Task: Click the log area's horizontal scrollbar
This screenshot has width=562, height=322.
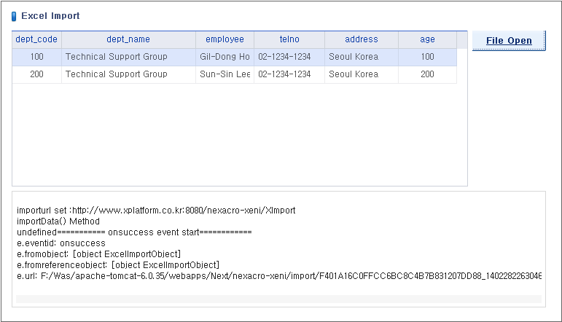Action: 277,299
